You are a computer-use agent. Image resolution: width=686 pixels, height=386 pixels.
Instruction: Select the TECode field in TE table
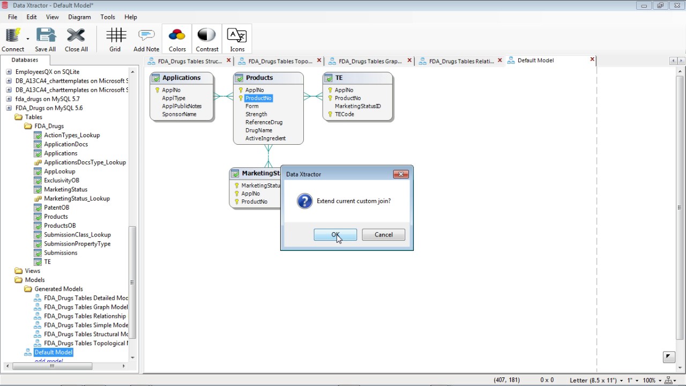click(x=344, y=114)
